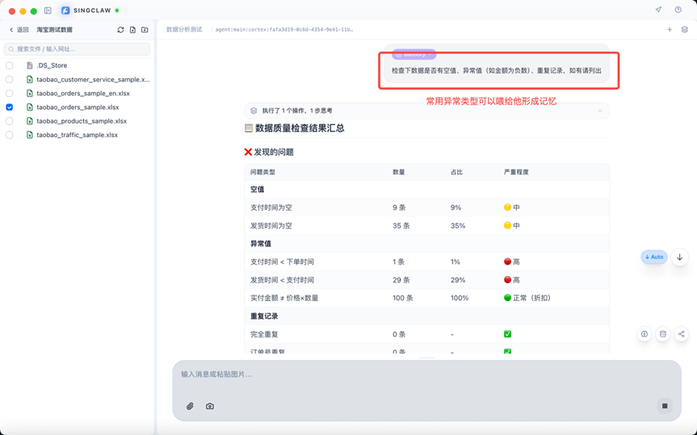The height and width of the screenshot is (435, 697).
Task: Open the Memory dropdown tag
Action: pos(414,54)
